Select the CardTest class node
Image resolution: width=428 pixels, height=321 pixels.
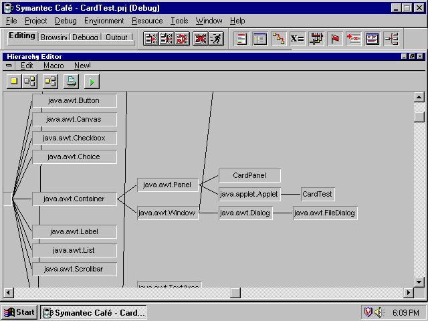(x=318, y=195)
